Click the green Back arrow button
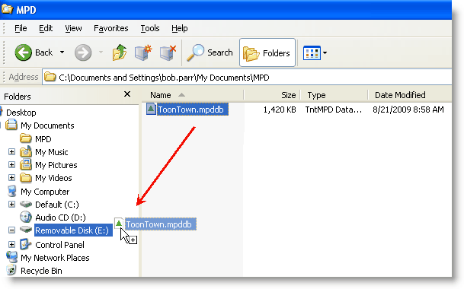 click(x=23, y=52)
